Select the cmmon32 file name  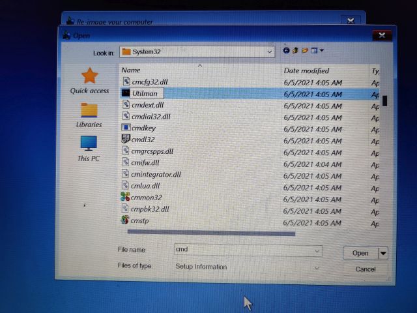click(146, 198)
